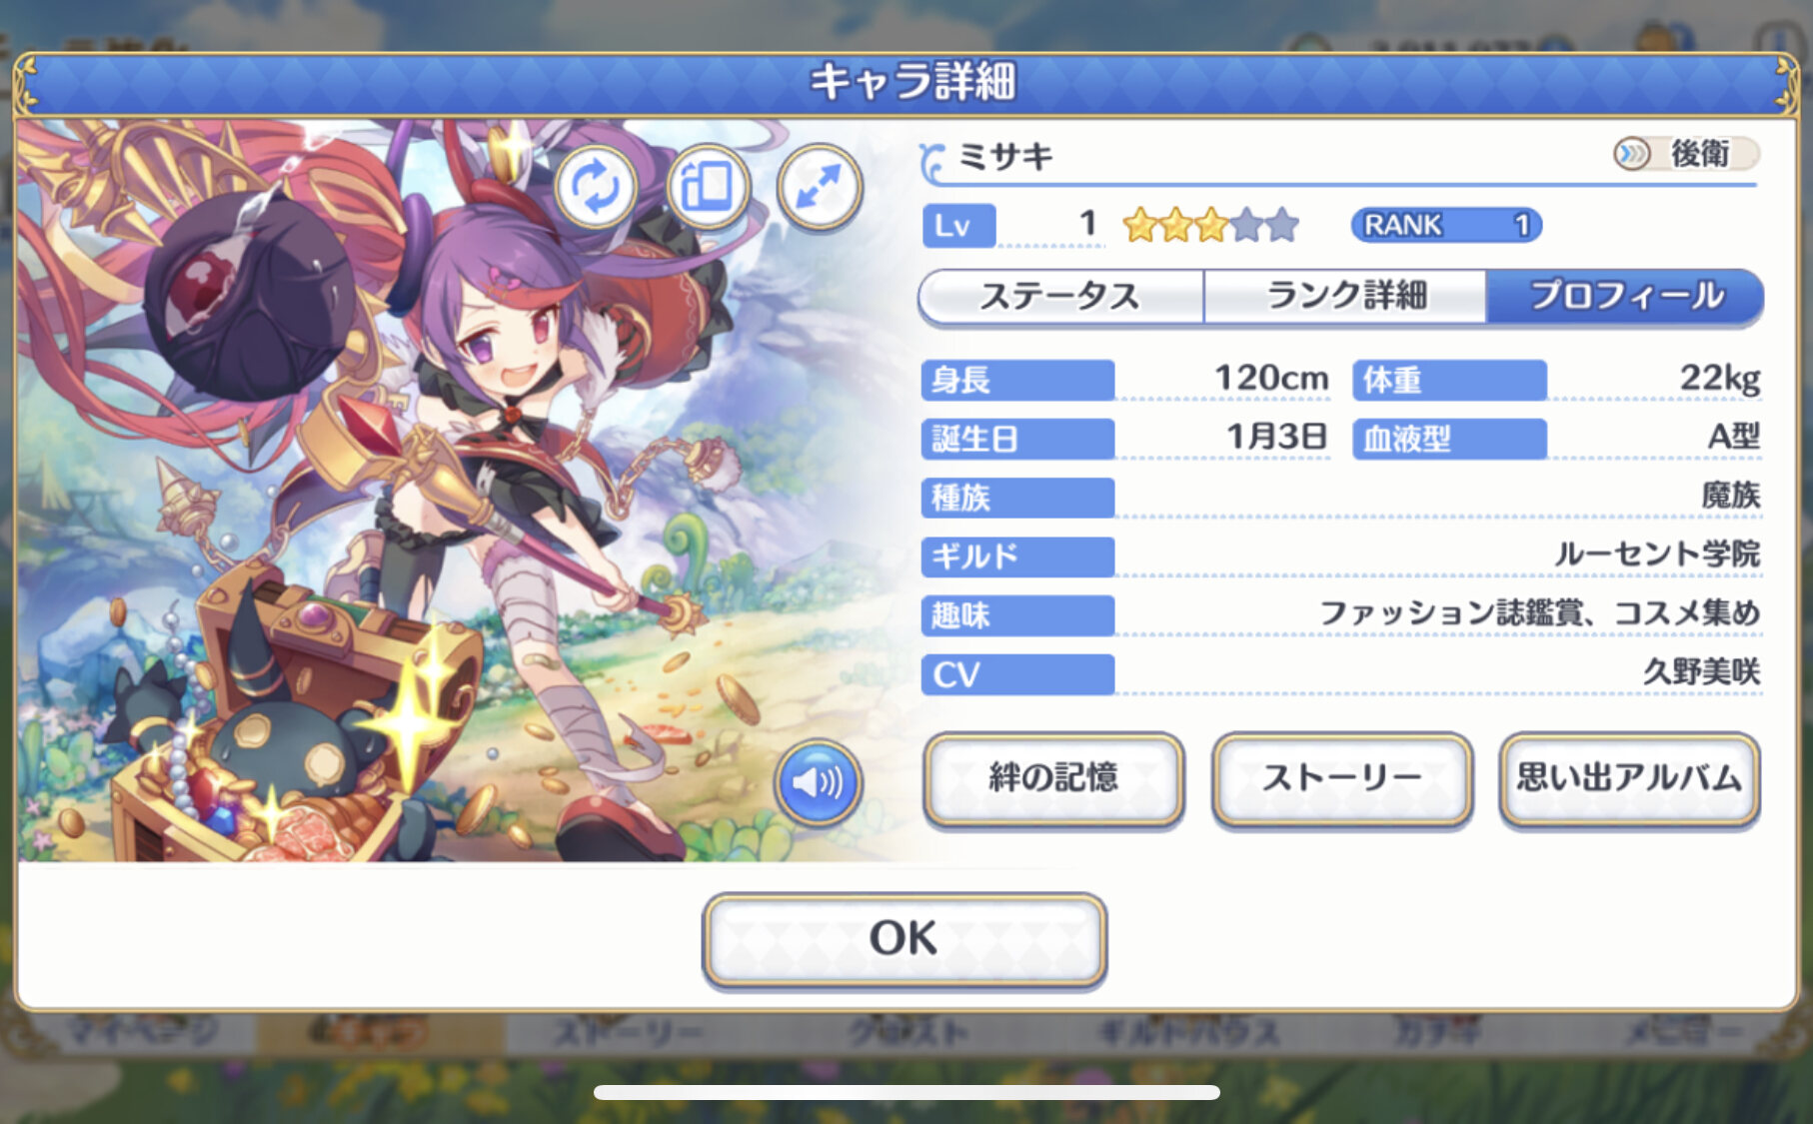Tap the three-star rarity display
This screenshot has height=1124, width=1813.
(x=1210, y=226)
